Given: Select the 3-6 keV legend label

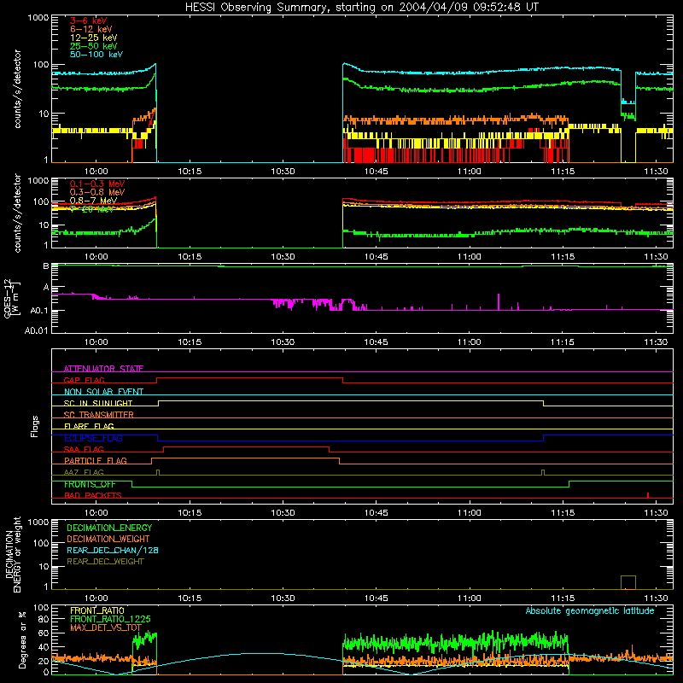Looking at the screenshot, I should [x=89, y=20].
